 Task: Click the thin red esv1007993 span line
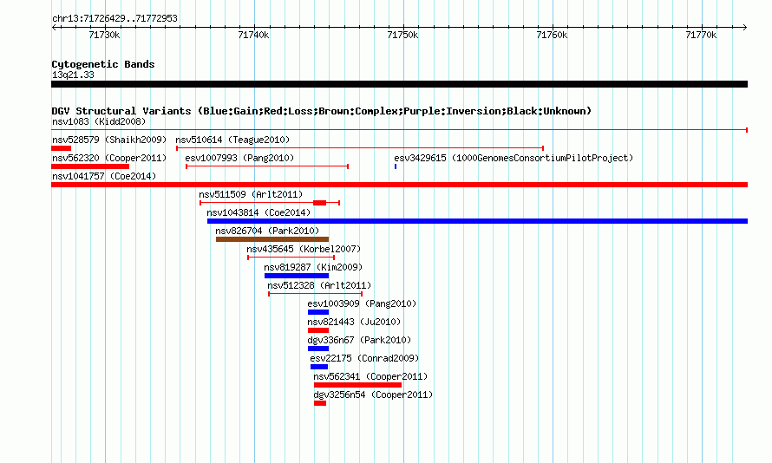coord(267,166)
